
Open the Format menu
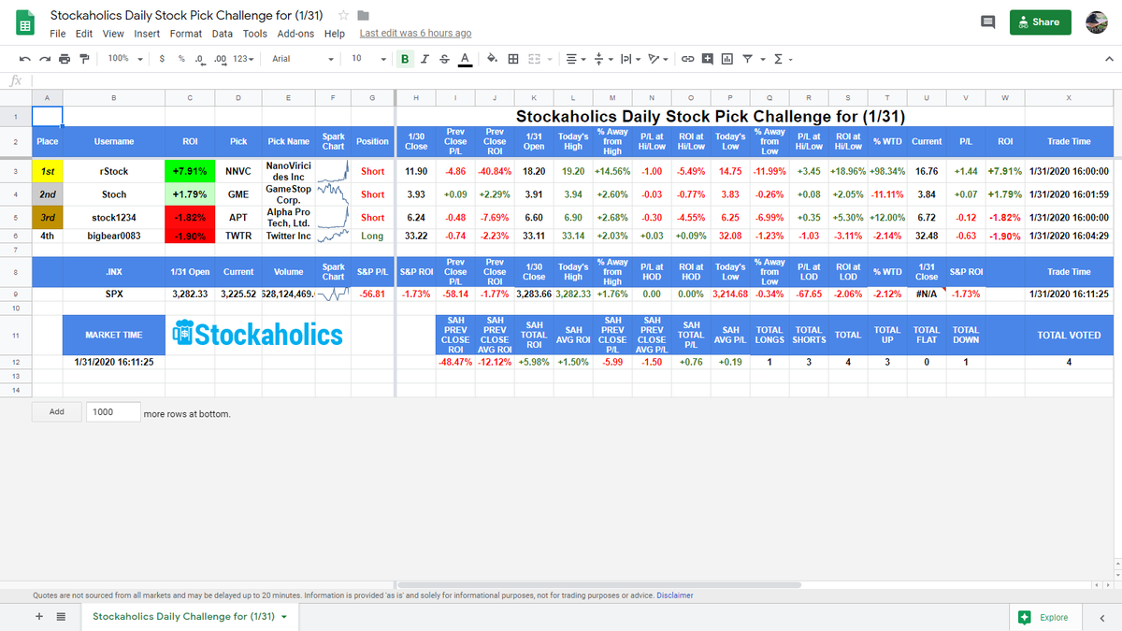point(186,34)
